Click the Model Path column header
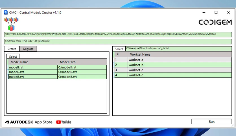Image resolution: width=236 pixels, height=136 pixels. (82, 62)
